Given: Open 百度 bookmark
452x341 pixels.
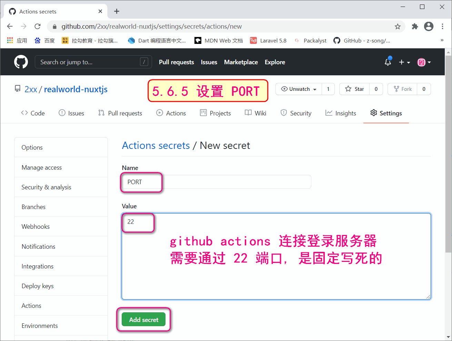Looking at the screenshot, I should pos(44,40).
